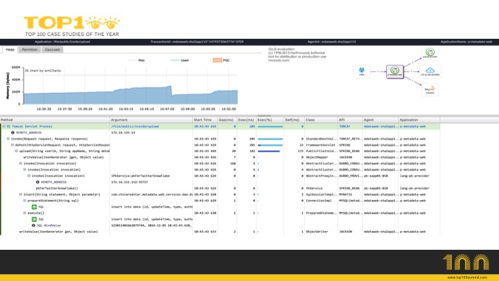This screenshot has height=281, width=499.
Task: Click the SQL-BindValue label
Action: 49,225
